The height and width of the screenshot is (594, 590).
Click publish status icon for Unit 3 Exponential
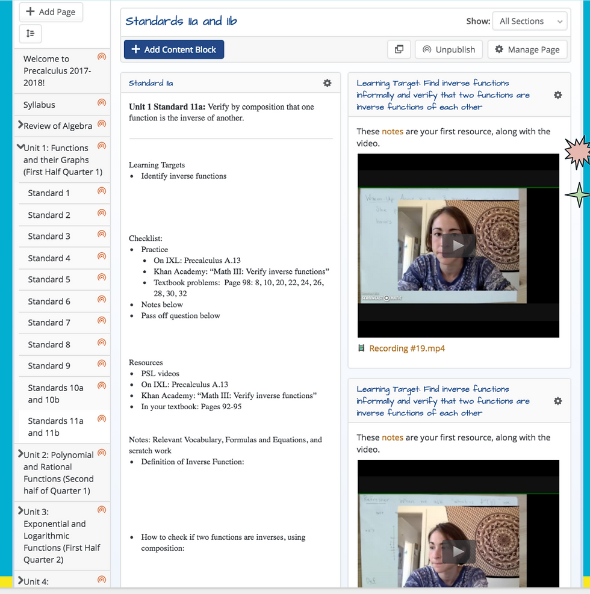tap(102, 510)
